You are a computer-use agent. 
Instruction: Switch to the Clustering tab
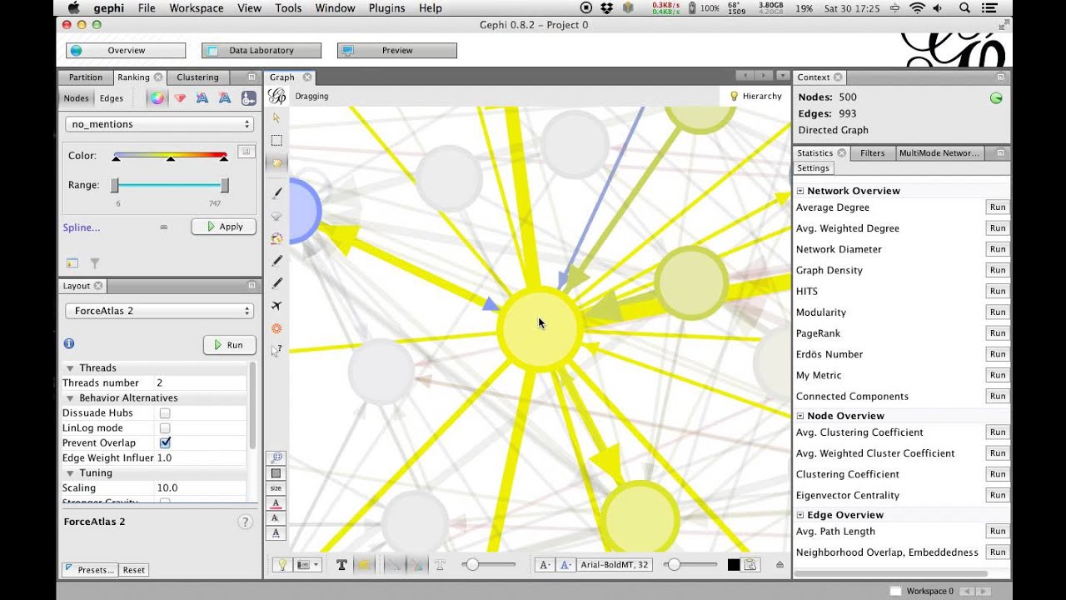[x=197, y=77]
